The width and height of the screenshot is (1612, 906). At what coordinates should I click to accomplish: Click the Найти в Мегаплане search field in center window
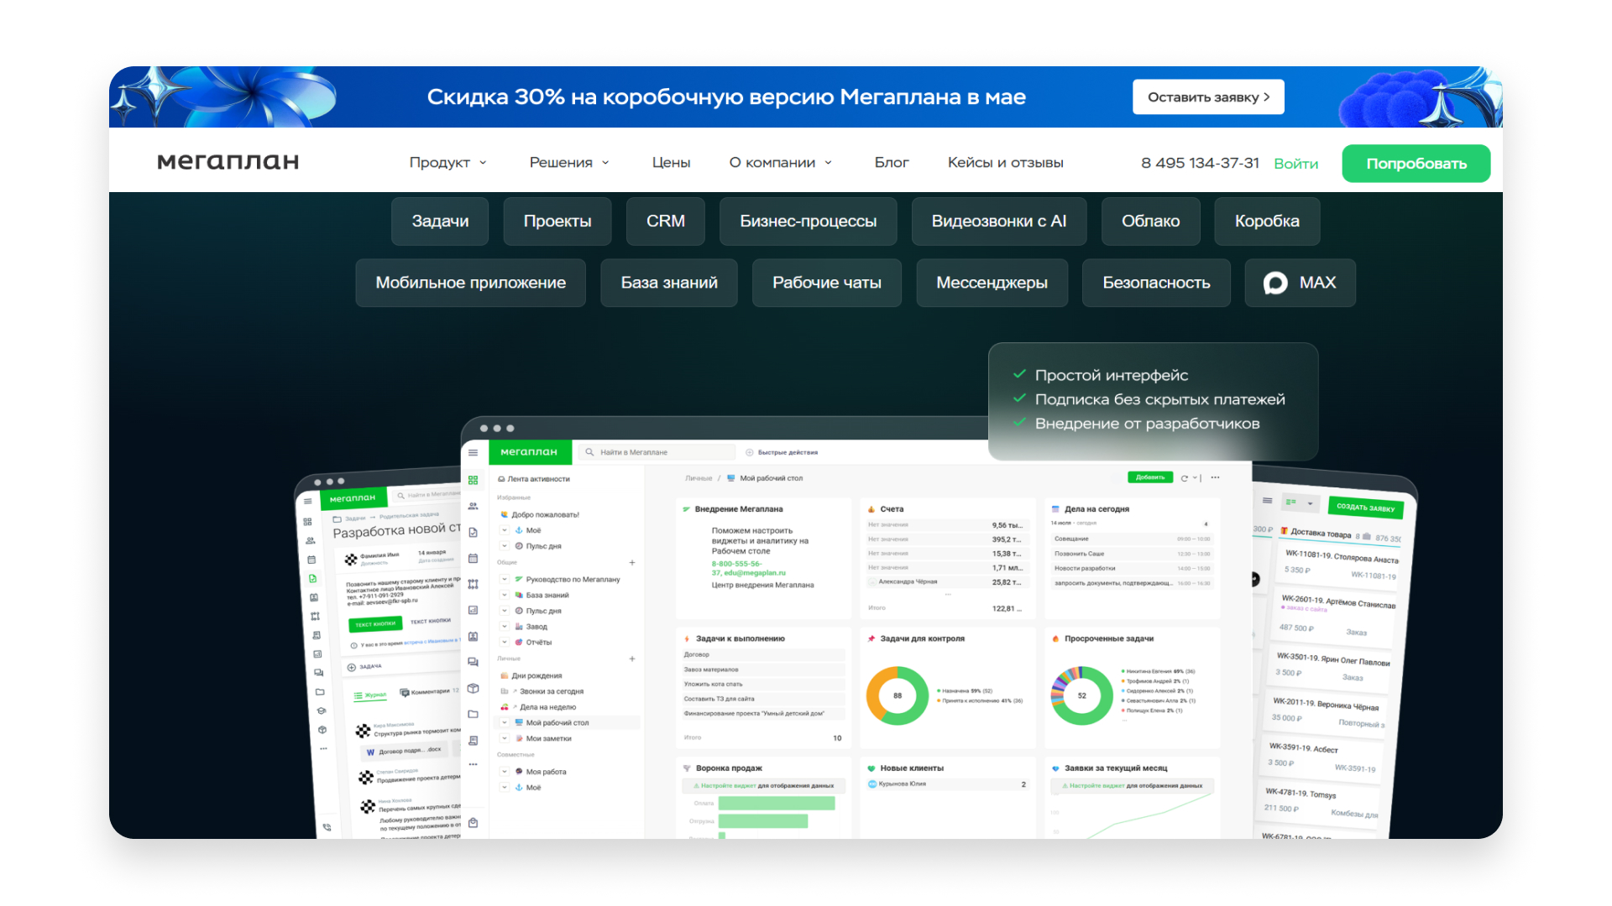coord(657,452)
